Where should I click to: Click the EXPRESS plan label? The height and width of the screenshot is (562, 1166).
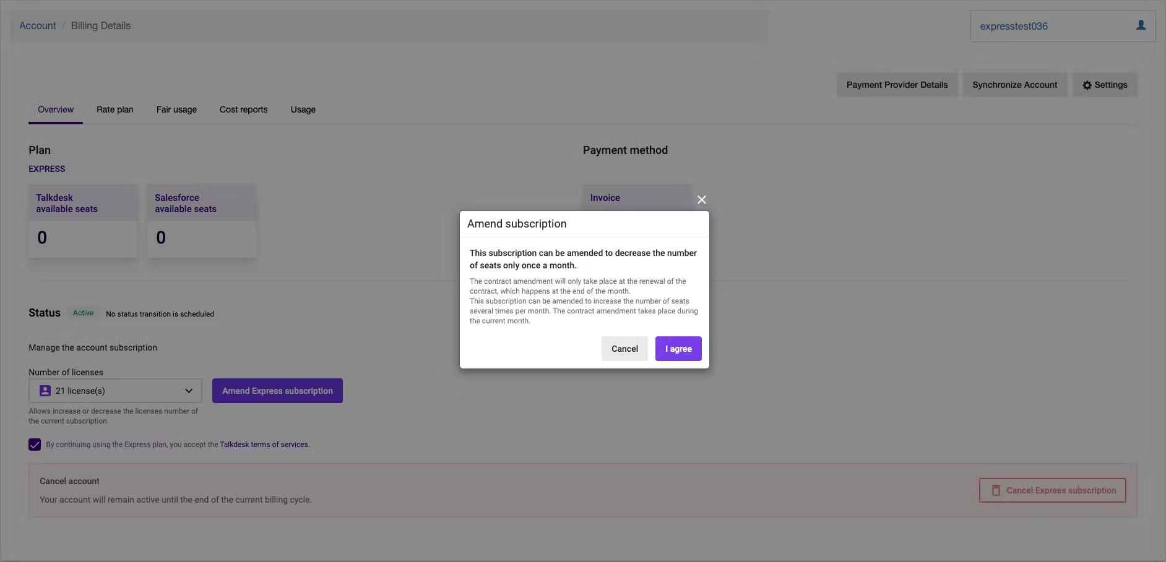coord(47,169)
